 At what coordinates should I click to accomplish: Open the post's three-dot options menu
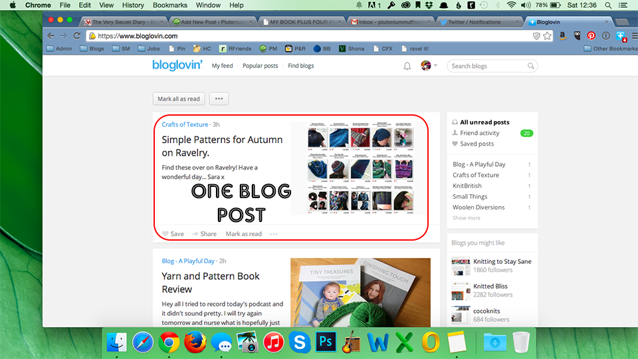(x=273, y=234)
